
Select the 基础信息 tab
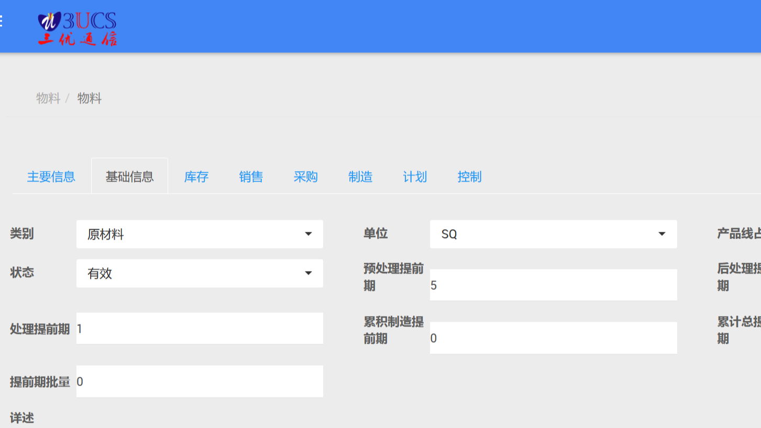pyautogui.click(x=130, y=177)
